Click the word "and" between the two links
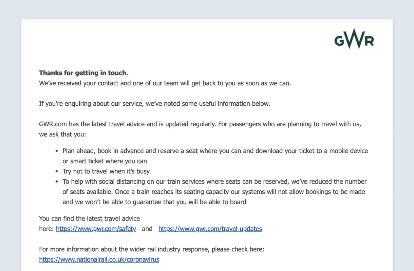The image size is (414, 271). 147,229
